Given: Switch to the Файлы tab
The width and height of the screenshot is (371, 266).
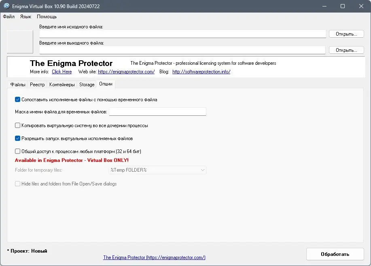Looking at the screenshot, I should (18, 85).
